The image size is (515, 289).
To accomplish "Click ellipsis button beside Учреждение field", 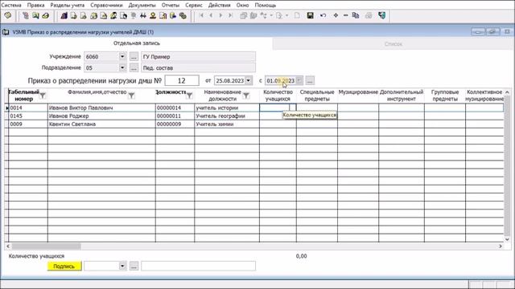I will click(x=134, y=57).
